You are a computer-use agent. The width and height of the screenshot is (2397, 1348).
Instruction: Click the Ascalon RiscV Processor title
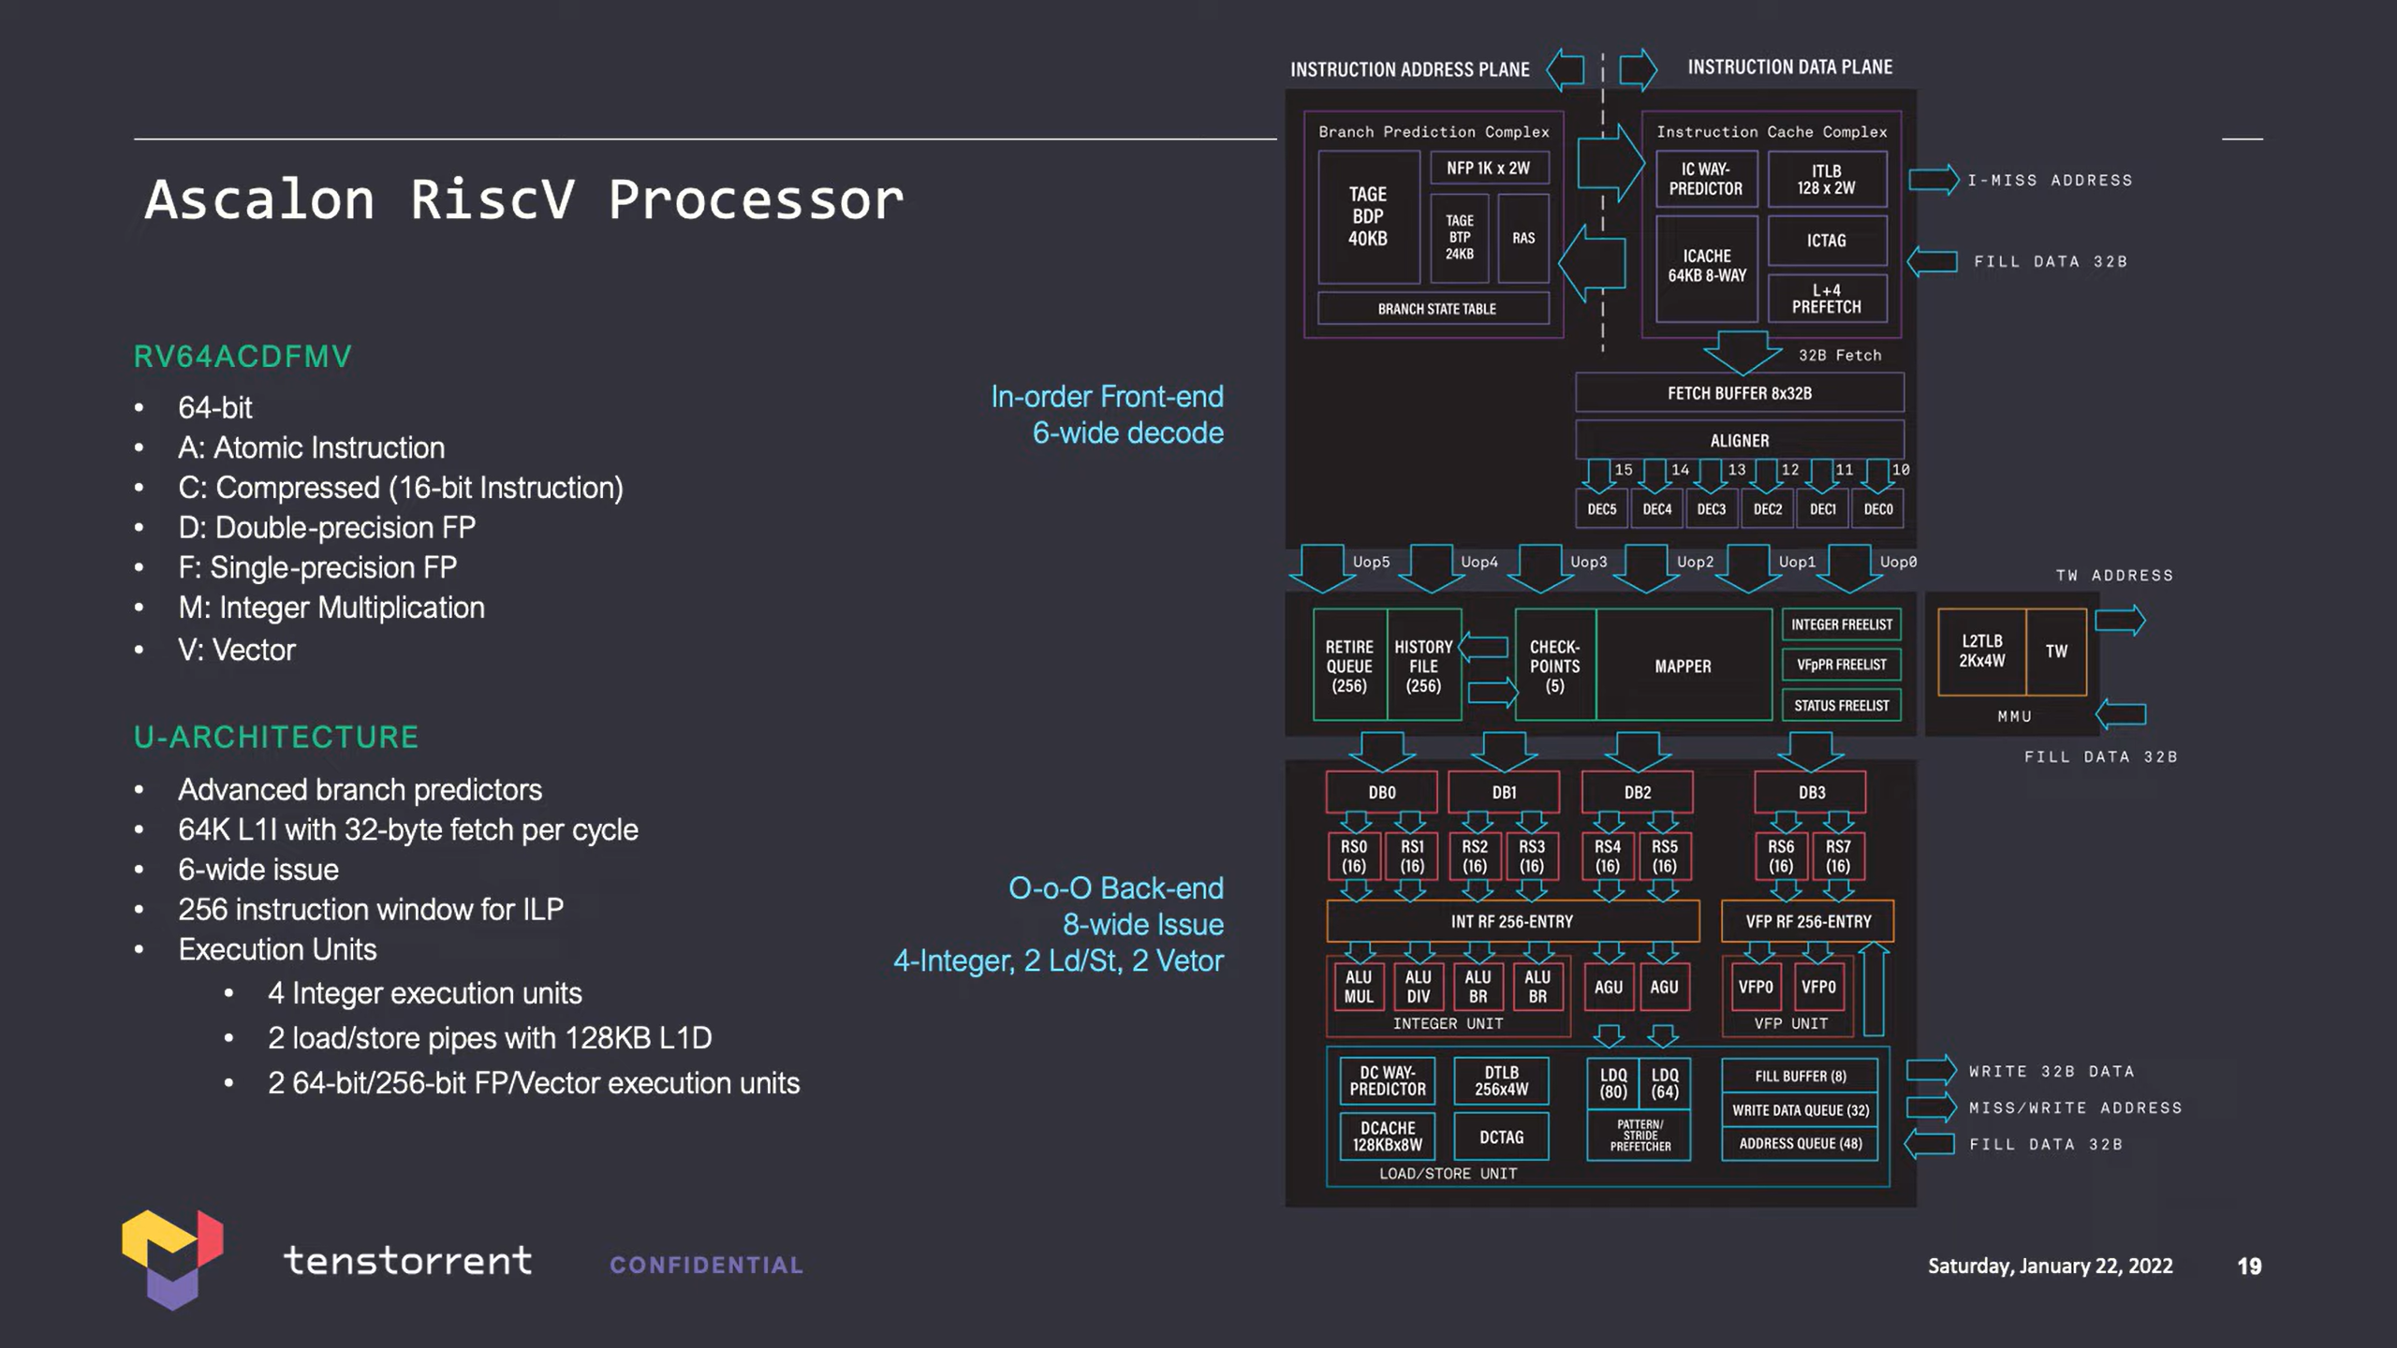pos(524,199)
